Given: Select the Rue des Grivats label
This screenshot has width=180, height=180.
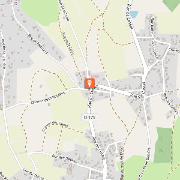Looking at the screenshot, I should (x=171, y=103).
